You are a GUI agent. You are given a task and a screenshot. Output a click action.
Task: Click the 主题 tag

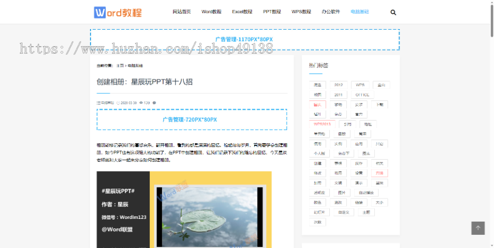coord(366,212)
